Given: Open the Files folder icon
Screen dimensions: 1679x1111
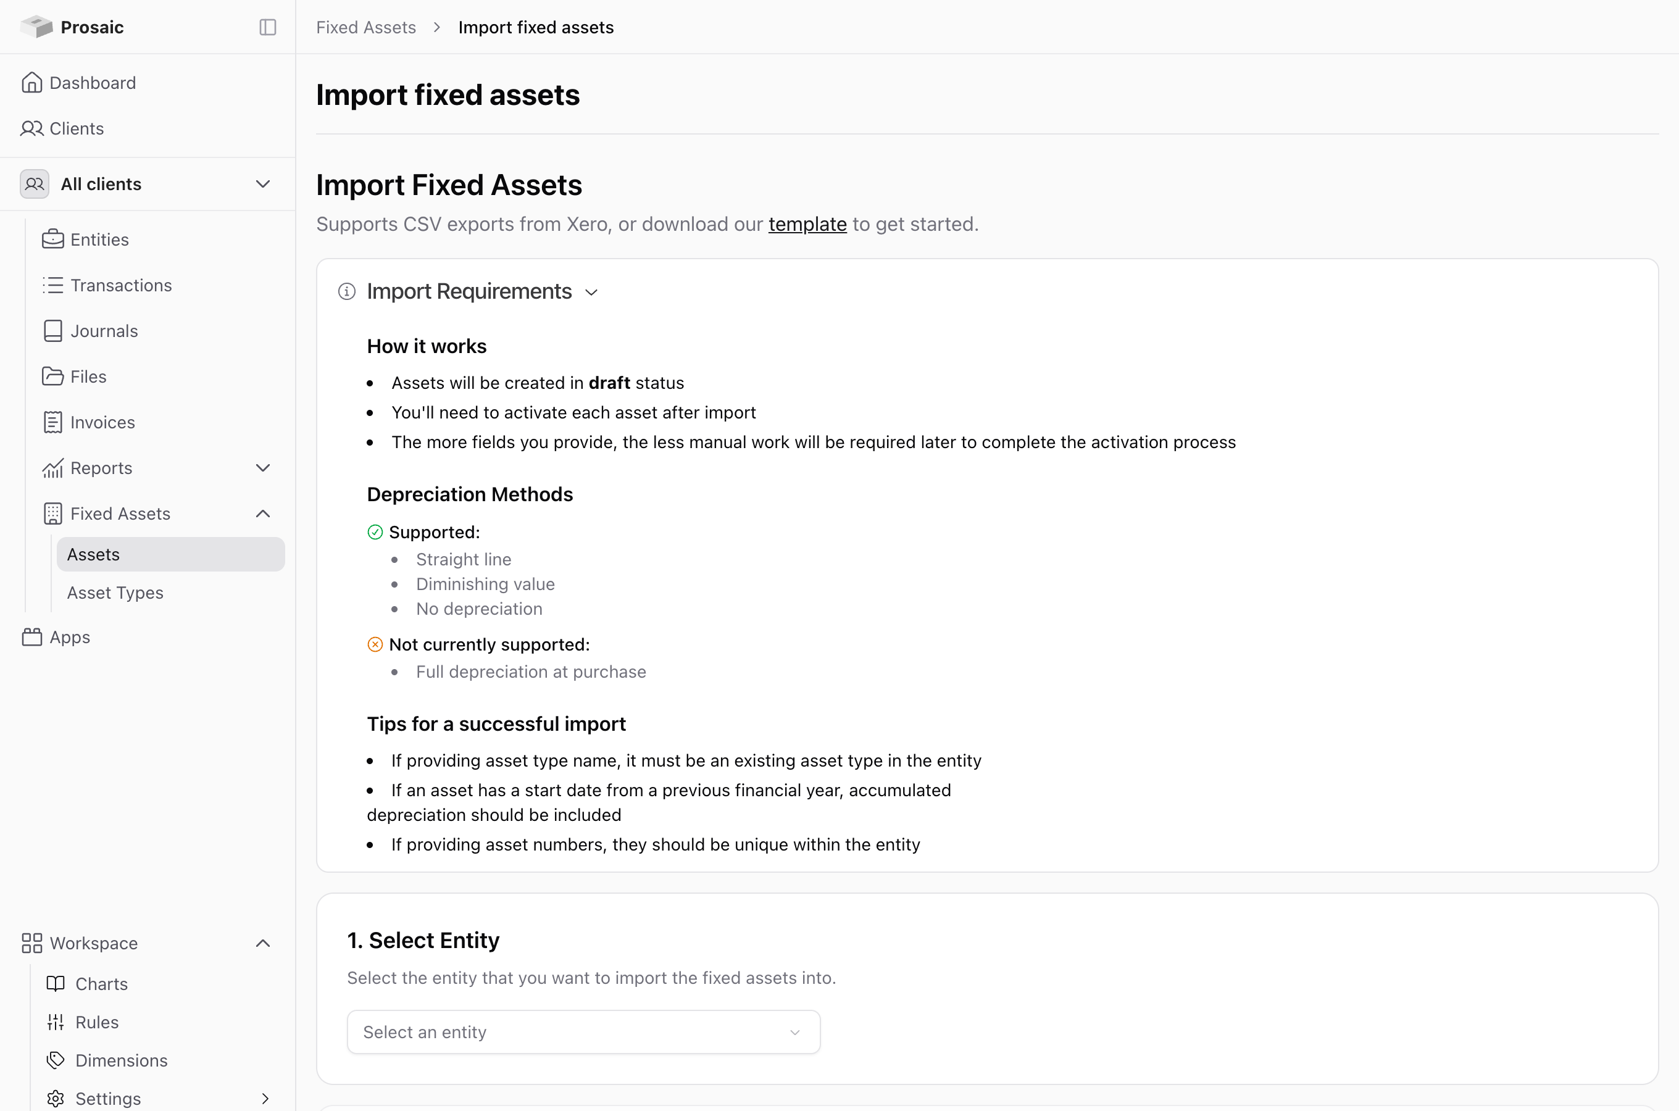Looking at the screenshot, I should (52, 377).
